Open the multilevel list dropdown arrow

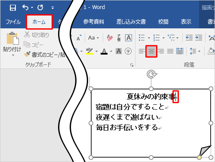pos(177,38)
